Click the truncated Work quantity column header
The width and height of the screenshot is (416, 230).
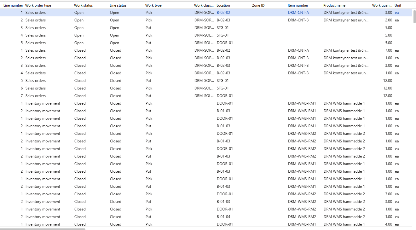click(x=382, y=5)
